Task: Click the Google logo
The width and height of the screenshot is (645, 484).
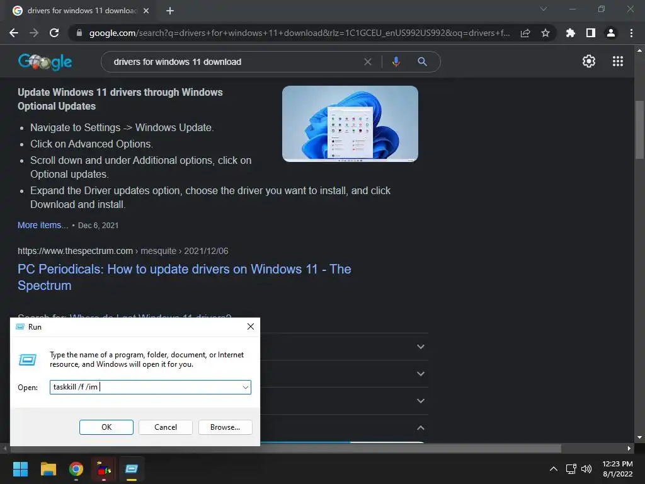Action: pos(45,62)
